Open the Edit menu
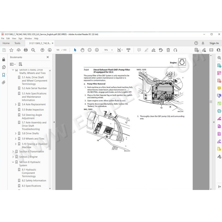 pos(8,38)
